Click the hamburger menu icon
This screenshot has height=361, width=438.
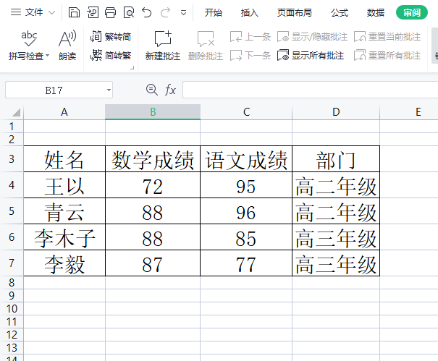[x=16, y=12]
